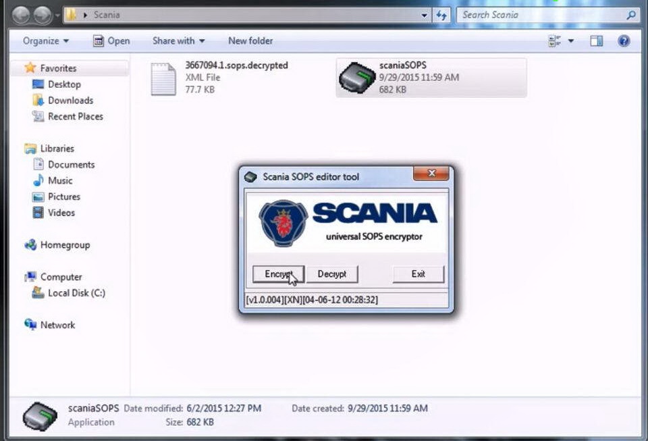This screenshot has height=441, width=648.
Task: Open Explorer help icon
Action: [x=624, y=41]
